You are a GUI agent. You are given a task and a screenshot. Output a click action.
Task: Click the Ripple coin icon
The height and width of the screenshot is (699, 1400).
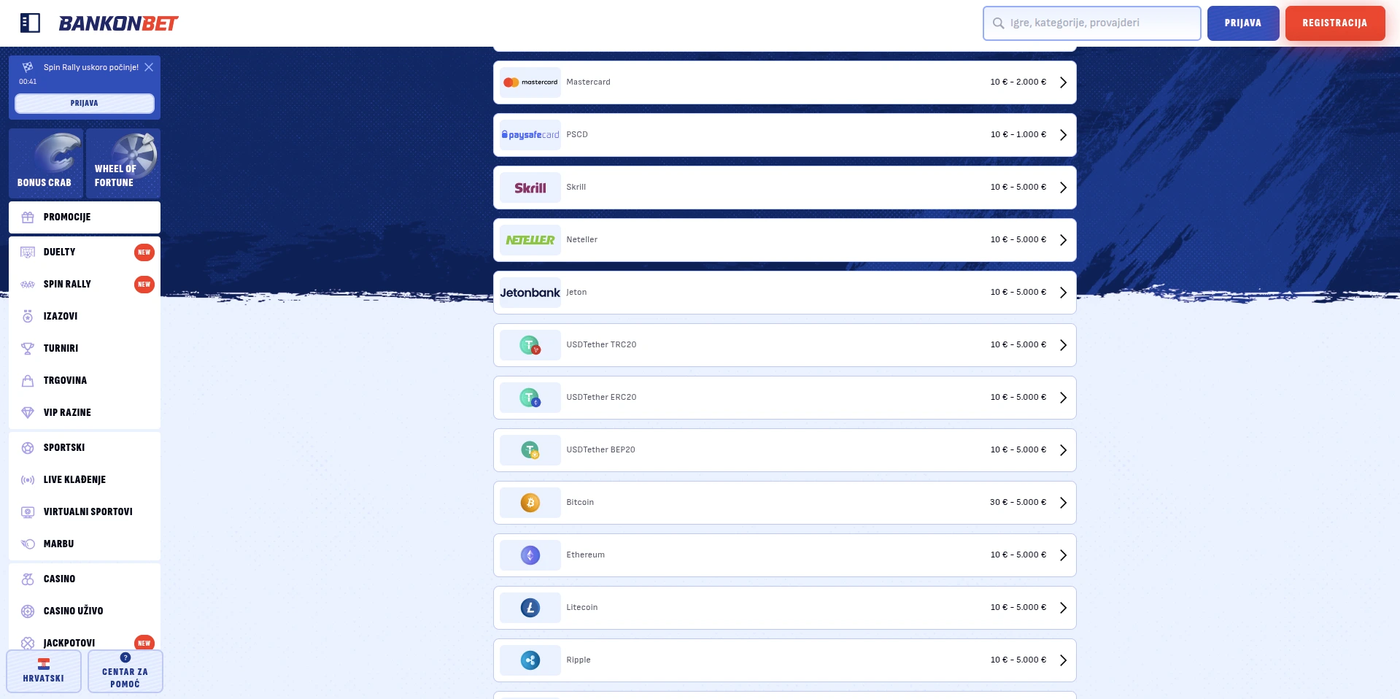point(530,660)
